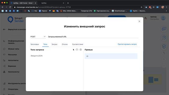Click the Живые чаты chat icon
This screenshot has height=95, width=169.
(x=4, y=49)
